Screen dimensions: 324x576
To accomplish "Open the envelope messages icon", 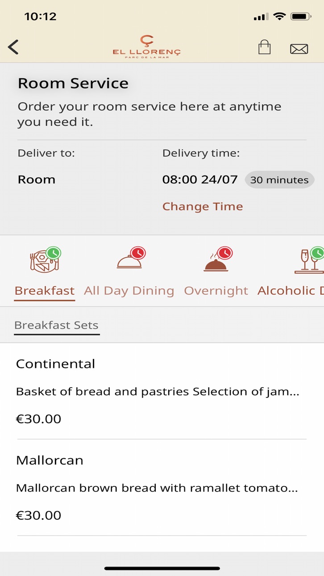I will tap(299, 48).
